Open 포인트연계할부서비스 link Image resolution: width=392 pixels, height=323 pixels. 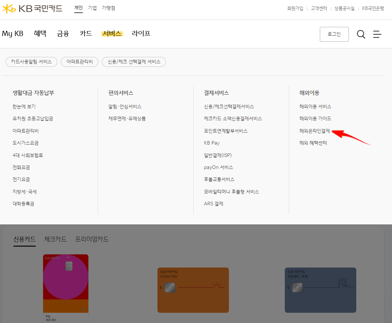[x=225, y=131]
